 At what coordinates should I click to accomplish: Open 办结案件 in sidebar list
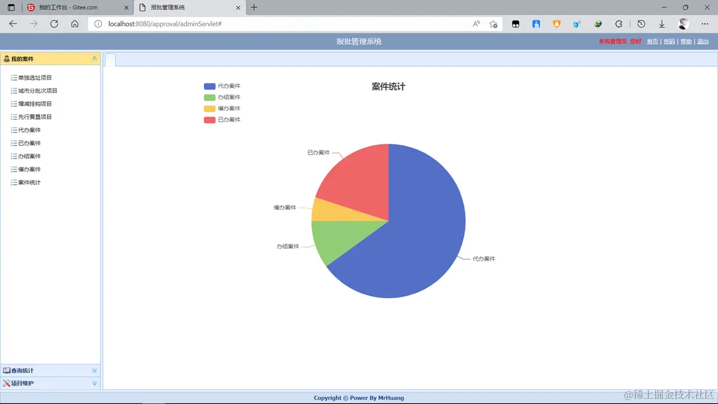pos(29,156)
